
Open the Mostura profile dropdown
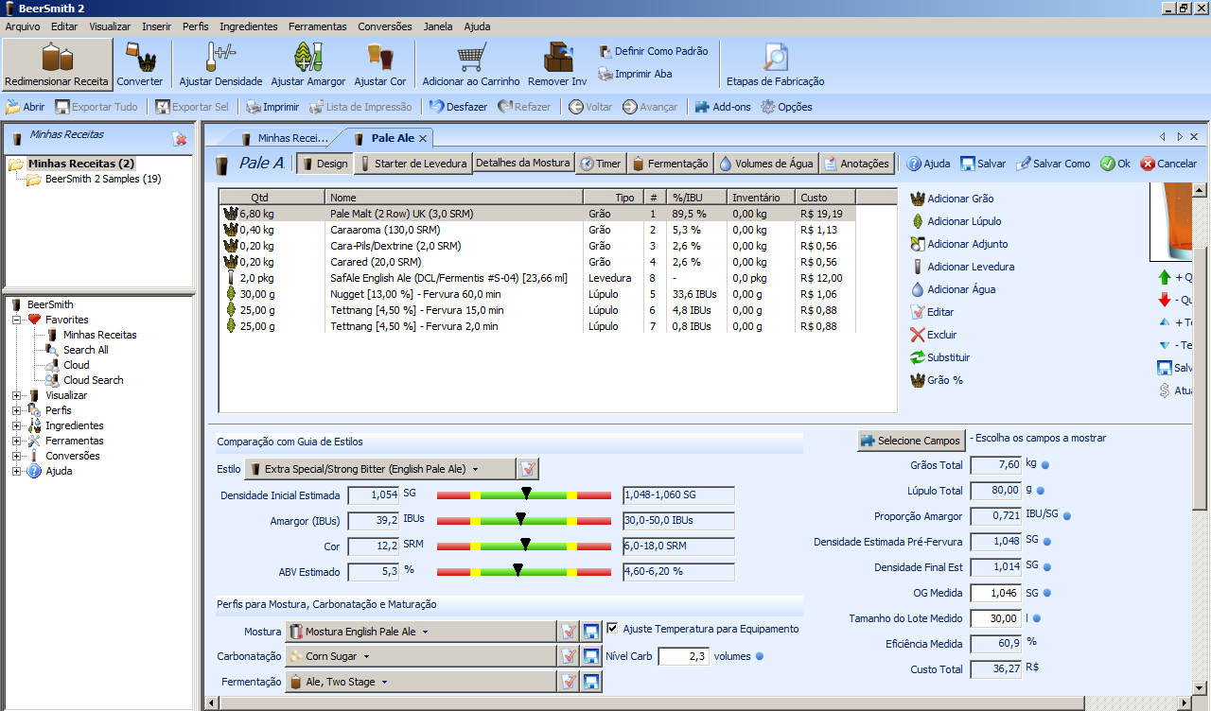click(x=420, y=632)
